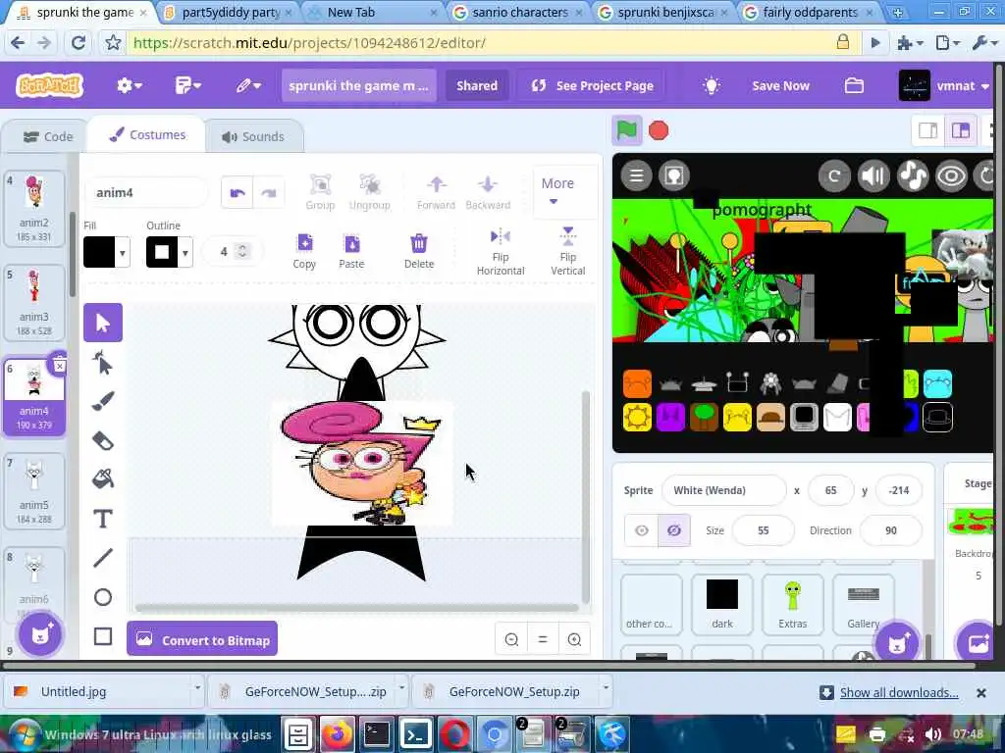Open My Stuff folder icon

coord(854,86)
